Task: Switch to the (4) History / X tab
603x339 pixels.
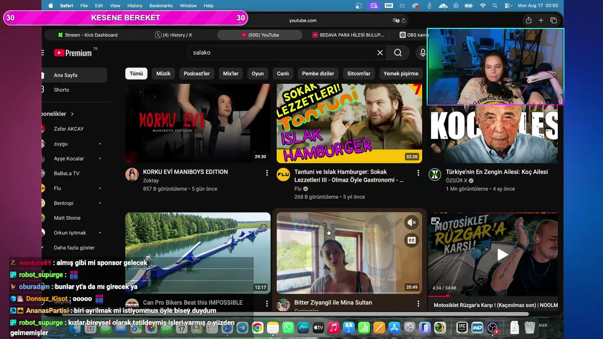Action: (x=173, y=35)
